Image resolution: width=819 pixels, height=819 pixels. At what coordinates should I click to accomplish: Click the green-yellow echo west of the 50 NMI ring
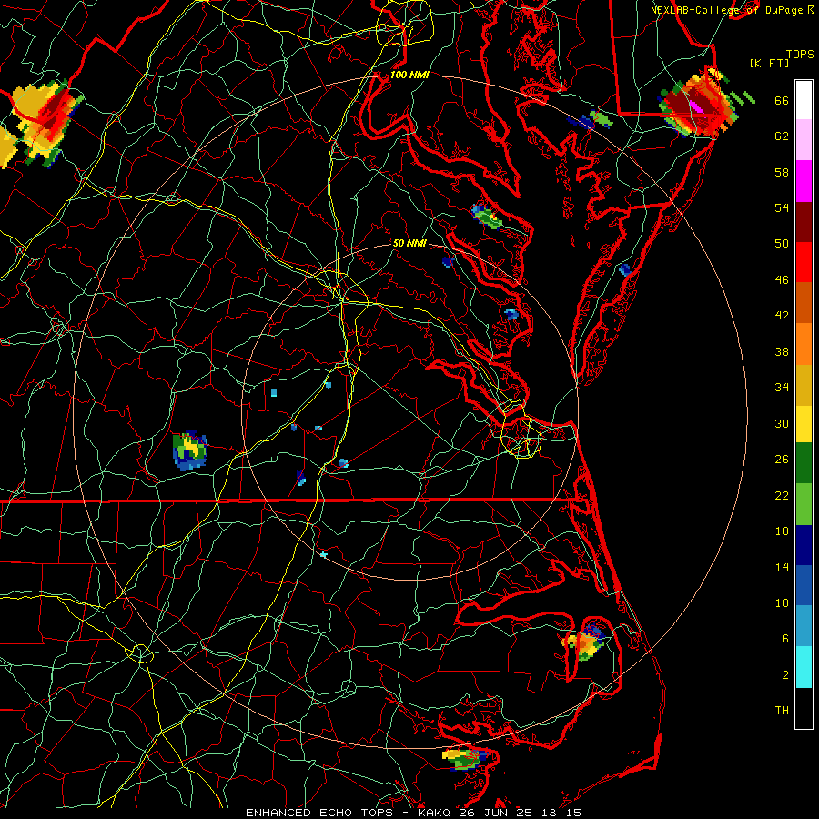pyautogui.click(x=190, y=450)
